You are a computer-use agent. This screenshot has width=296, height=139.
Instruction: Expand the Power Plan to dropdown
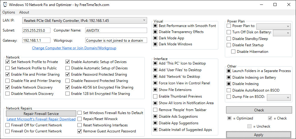(x=273, y=26)
